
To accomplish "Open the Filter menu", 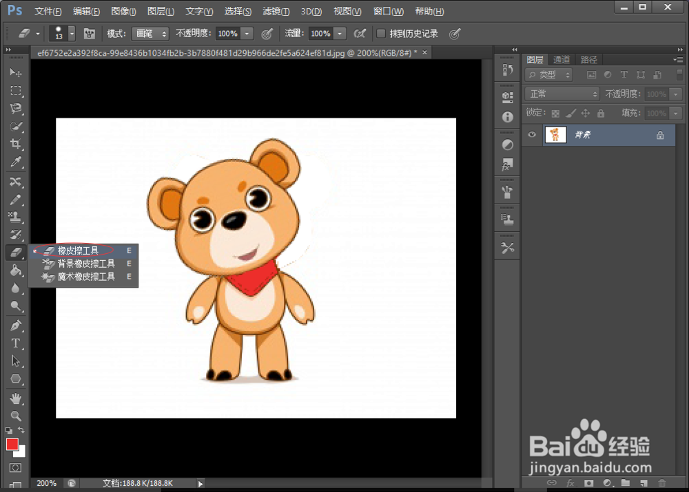I will [276, 12].
